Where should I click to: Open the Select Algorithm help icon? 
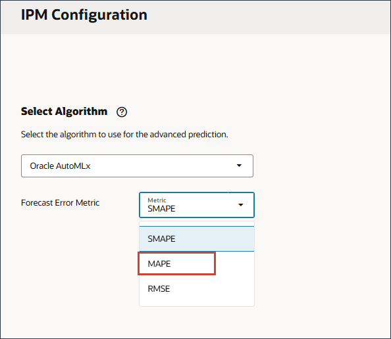pos(122,112)
